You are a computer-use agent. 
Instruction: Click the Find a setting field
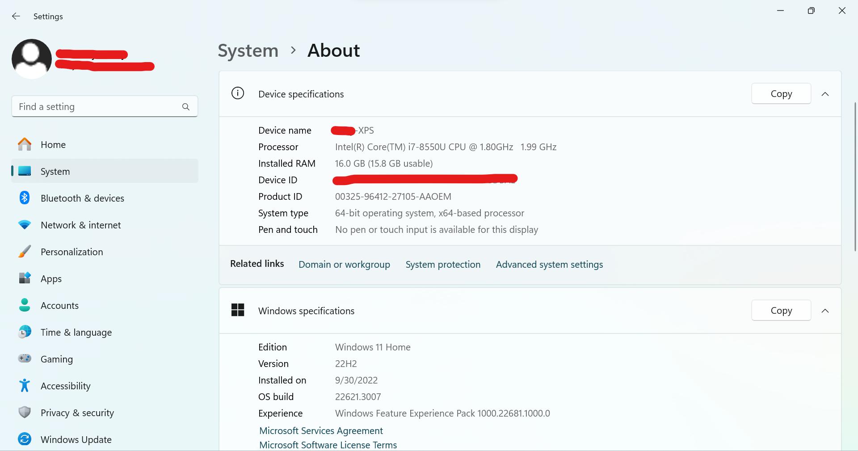(105, 106)
